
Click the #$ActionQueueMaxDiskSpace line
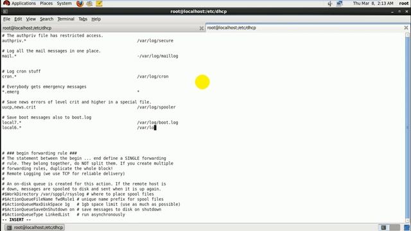point(91,204)
